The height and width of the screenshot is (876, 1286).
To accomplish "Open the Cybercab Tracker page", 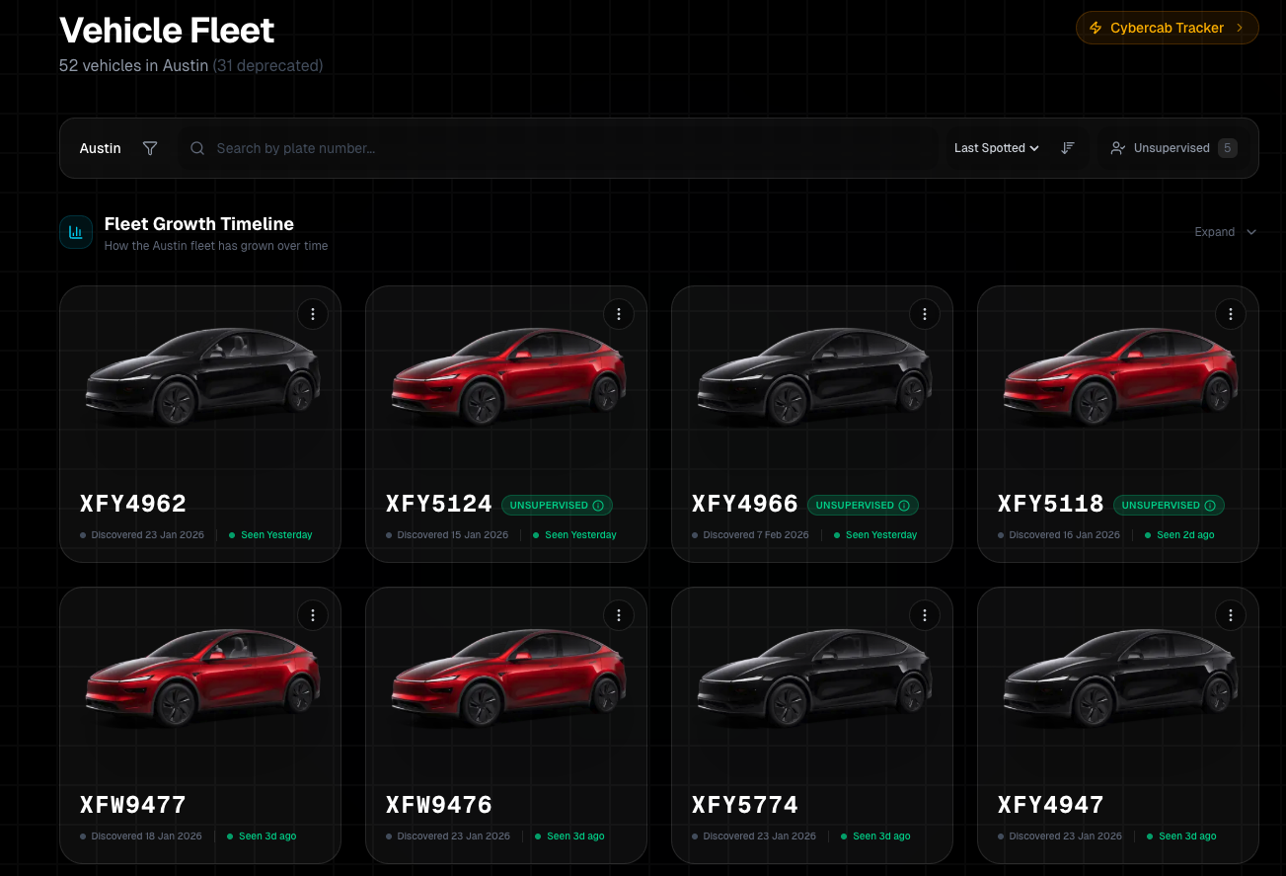I will [1167, 28].
